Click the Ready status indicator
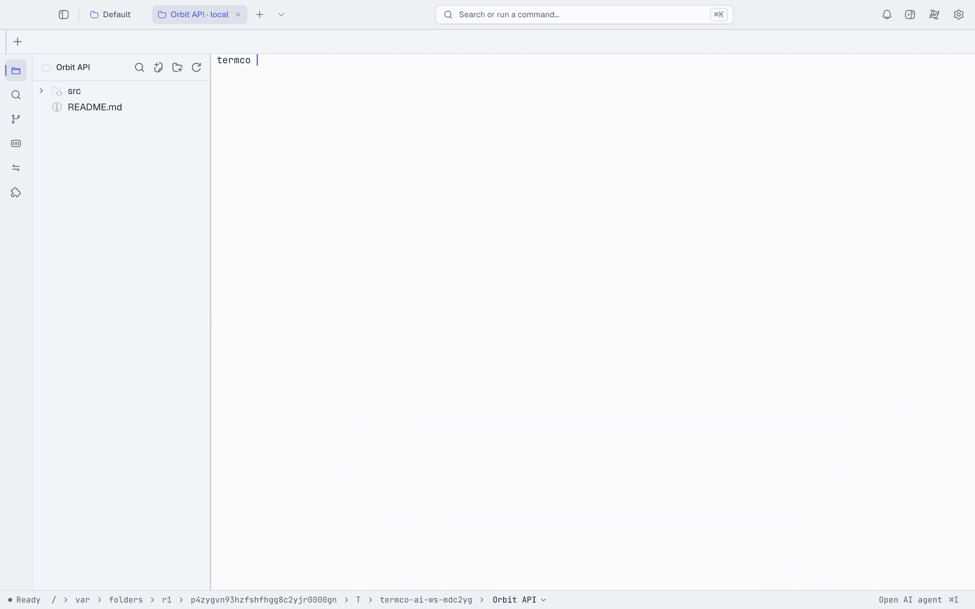Image resolution: width=975 pixels, height=609 pixels. pos(24,600)
